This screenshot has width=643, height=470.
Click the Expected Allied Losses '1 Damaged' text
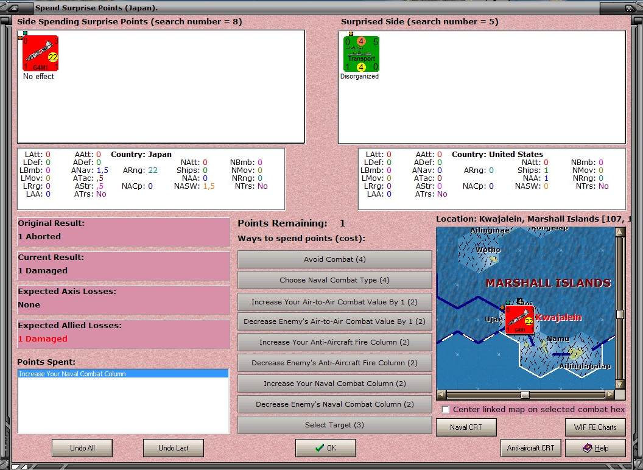pyautogui.click(x=43, y=338)
